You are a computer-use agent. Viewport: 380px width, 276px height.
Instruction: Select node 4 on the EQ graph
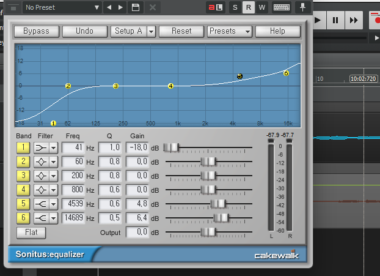click(x=170, y=86)
